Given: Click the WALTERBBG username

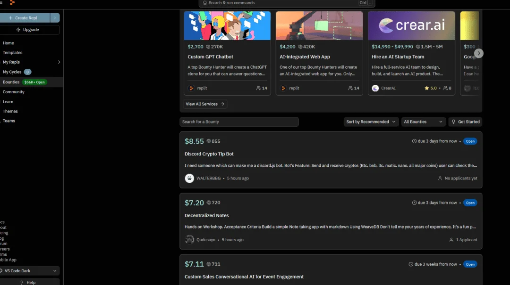Looking at the screenshot, I should tap(209, 178).
